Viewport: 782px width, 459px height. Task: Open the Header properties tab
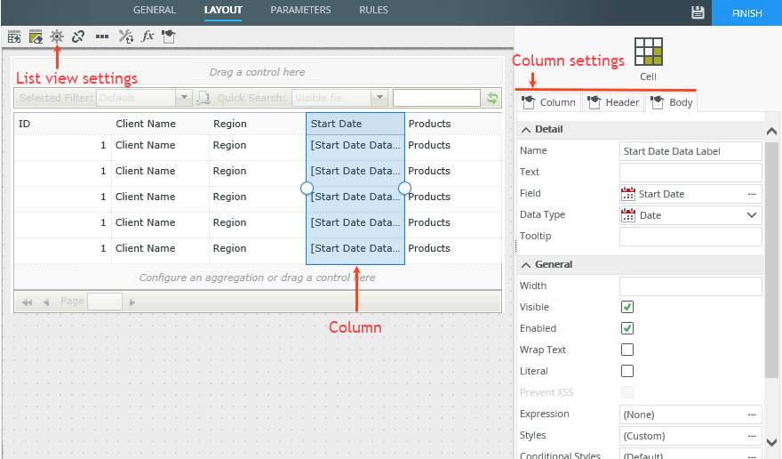pos(614,102)
